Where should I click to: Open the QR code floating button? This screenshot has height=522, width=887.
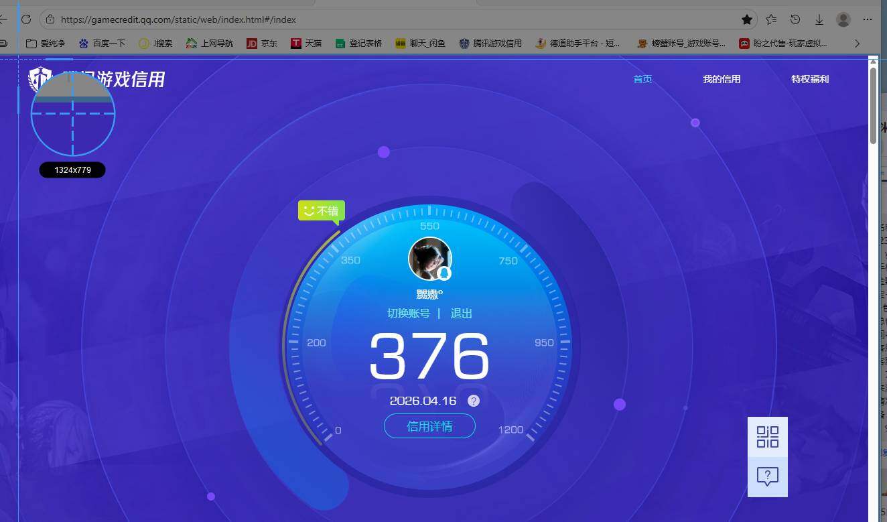(767, 437)
